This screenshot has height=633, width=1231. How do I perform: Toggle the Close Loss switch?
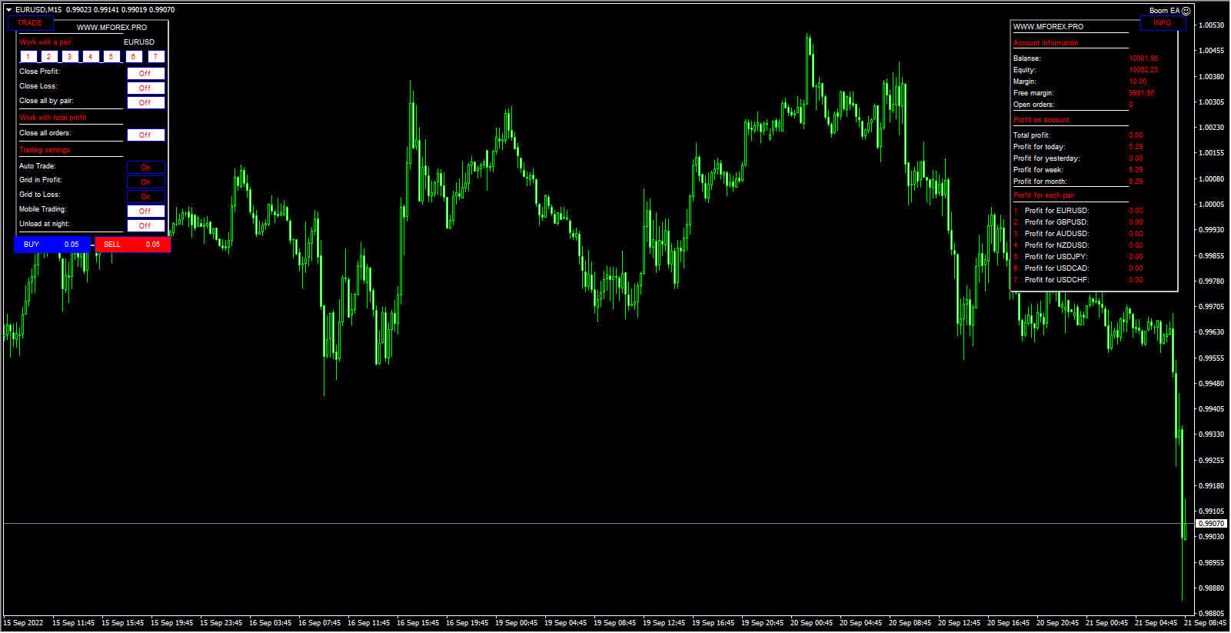(x=146, y=88)
